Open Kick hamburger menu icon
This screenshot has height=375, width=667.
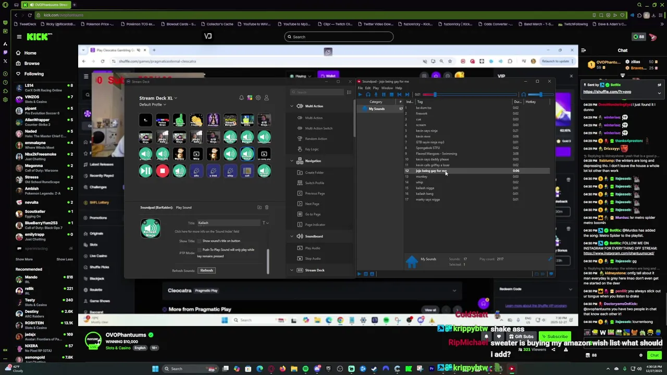pyautogui.click(x=19, y=36)
